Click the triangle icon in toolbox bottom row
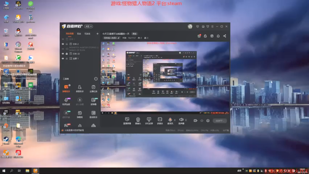 (93, 125)
